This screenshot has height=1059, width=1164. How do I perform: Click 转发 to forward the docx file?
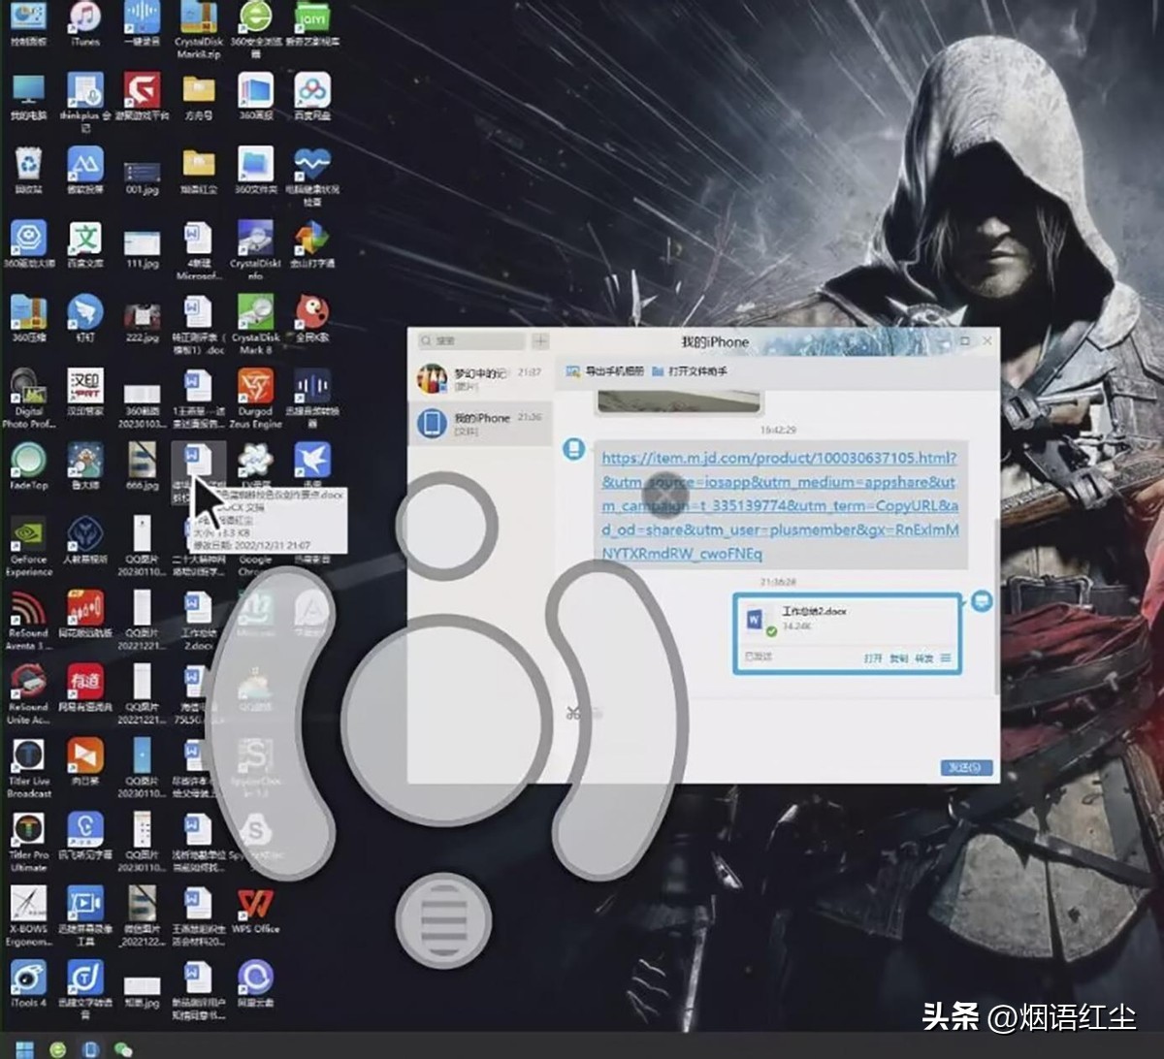(923, 658)
